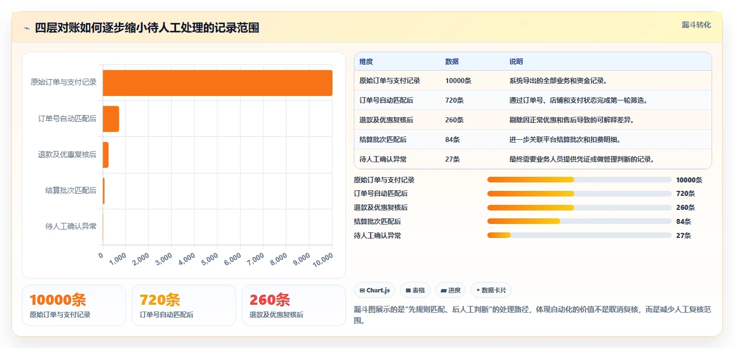Click the 84条 cell in the table
The height and width of the screenshot is (348, 734).
453,140
